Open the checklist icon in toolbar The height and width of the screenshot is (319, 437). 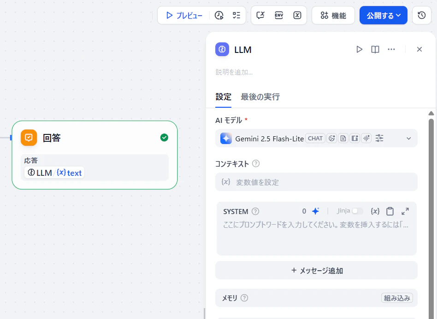[x=236, y=15]
